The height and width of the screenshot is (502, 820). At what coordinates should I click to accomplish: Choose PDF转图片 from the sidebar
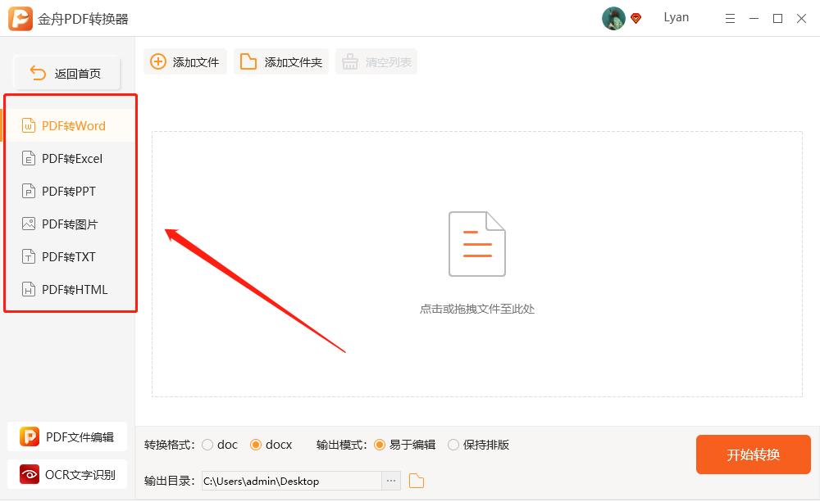coord(71,224)
